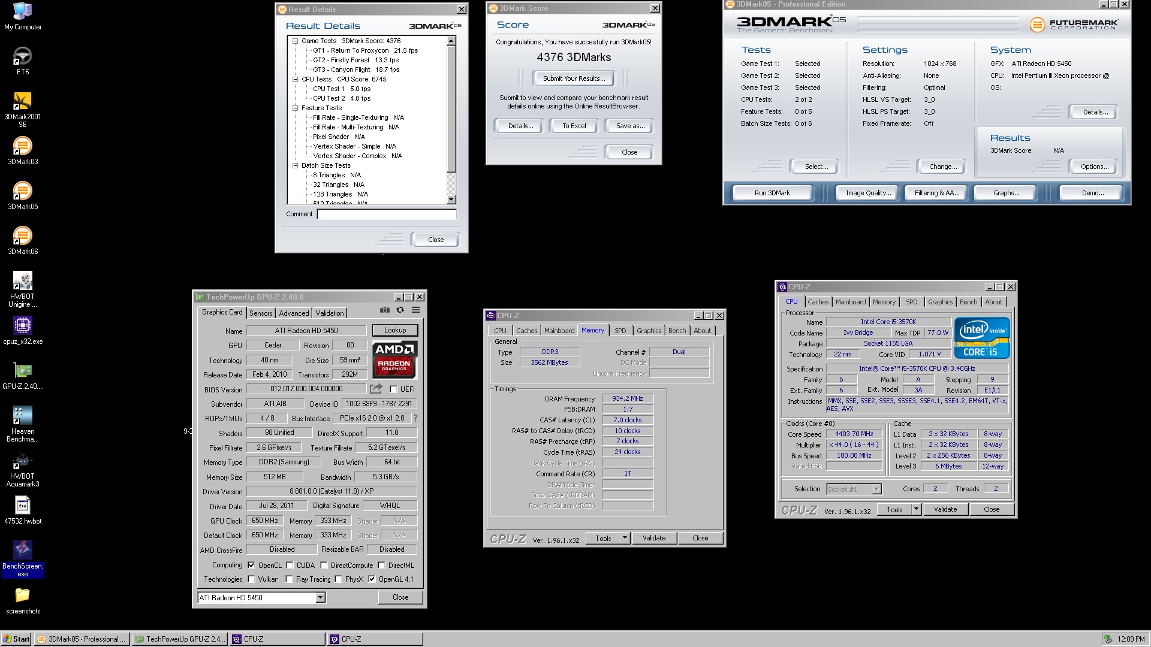Toggle the OpenCL checkbox
Viewport: 1151px width, 647px height.
251,565
